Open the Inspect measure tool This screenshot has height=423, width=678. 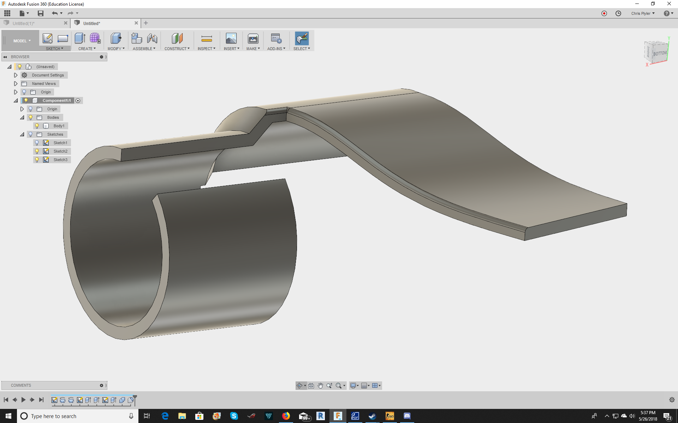pos(206,39)
